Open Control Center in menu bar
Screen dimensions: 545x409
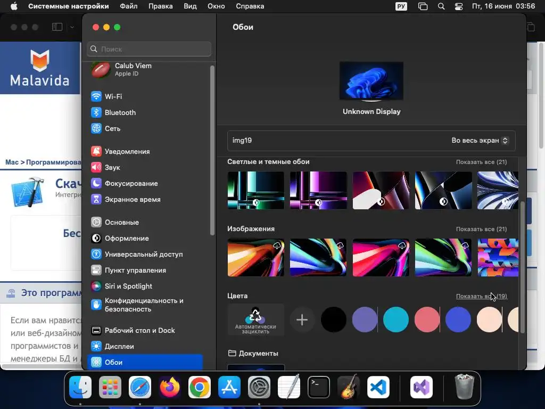point(459,6)
